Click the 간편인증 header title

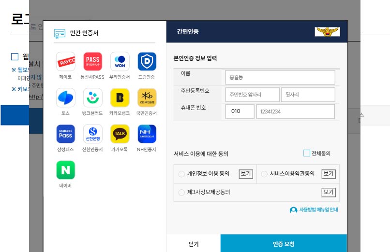click(188, 31)
